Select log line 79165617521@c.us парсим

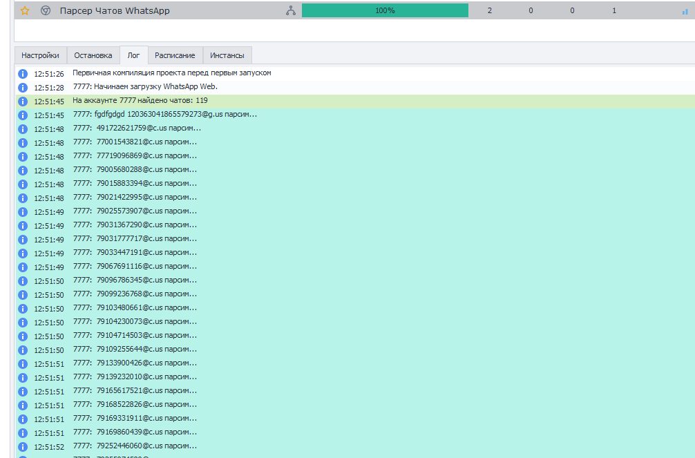[x=354, y=391]
